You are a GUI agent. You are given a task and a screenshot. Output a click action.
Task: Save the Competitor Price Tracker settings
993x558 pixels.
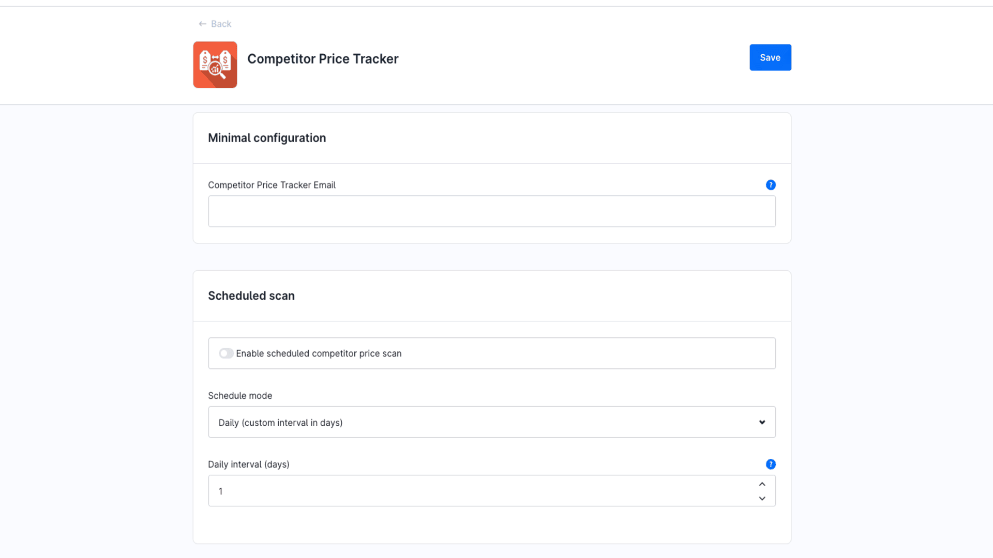(770, 57)
